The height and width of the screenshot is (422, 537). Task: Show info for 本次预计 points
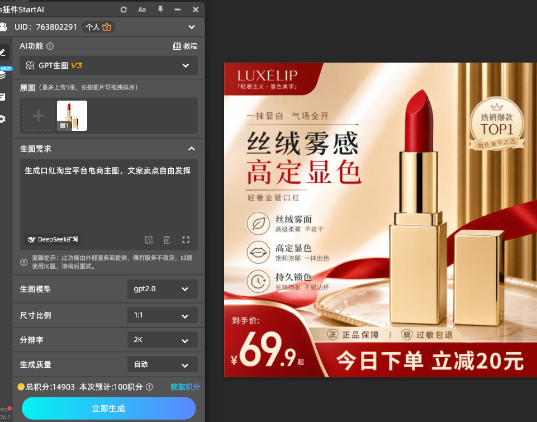tap(149, 387)
